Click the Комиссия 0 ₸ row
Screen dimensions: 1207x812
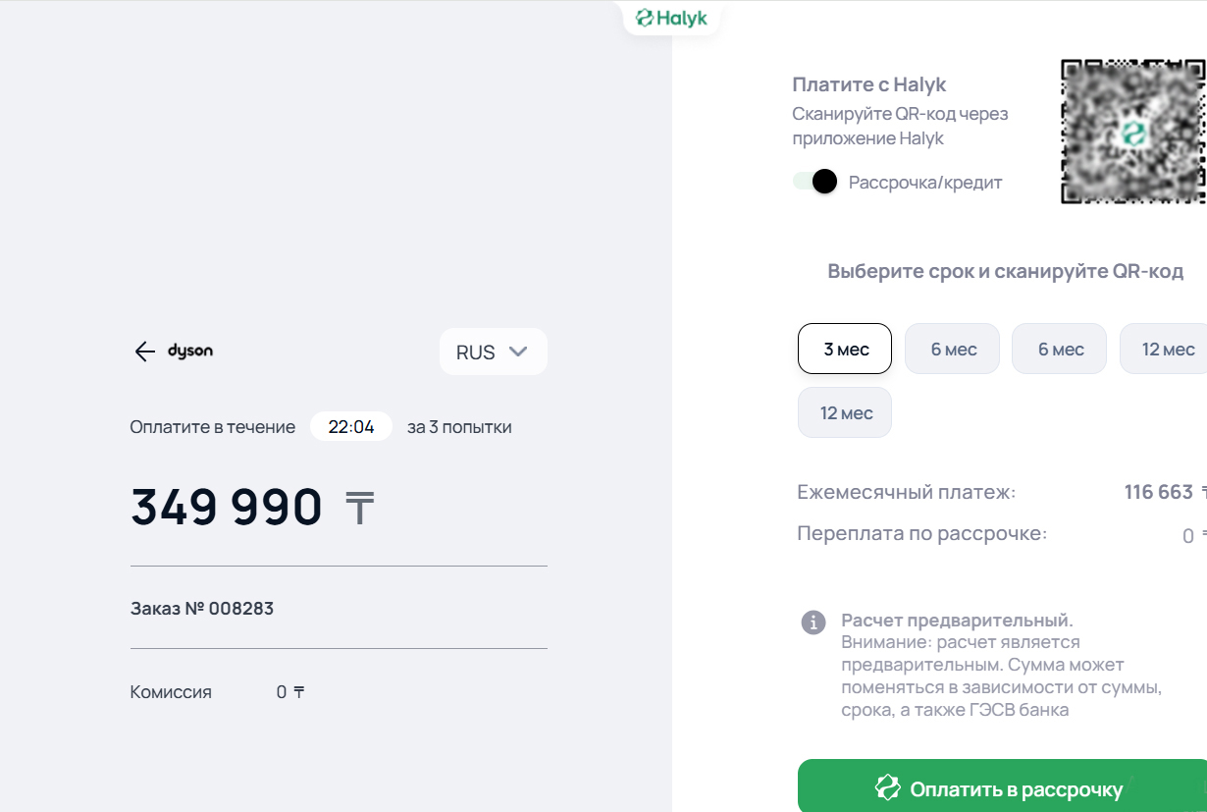(x=218, y=692)
